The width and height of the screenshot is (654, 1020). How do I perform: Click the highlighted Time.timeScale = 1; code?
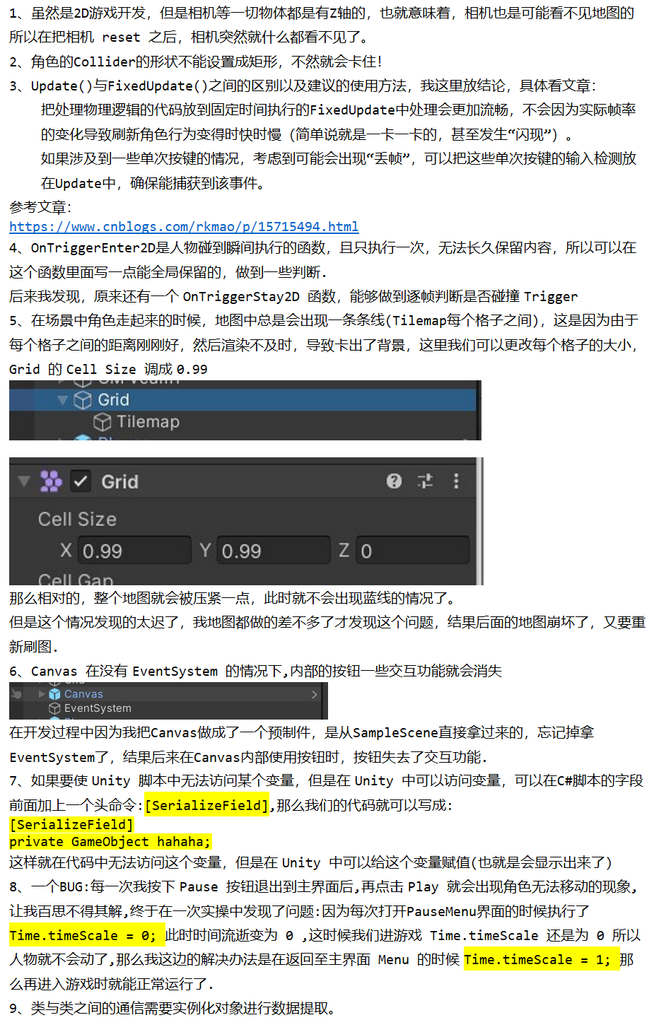coord(542,959)
